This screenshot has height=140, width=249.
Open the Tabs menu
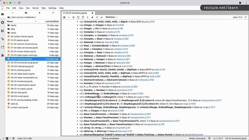pos(43,8)
